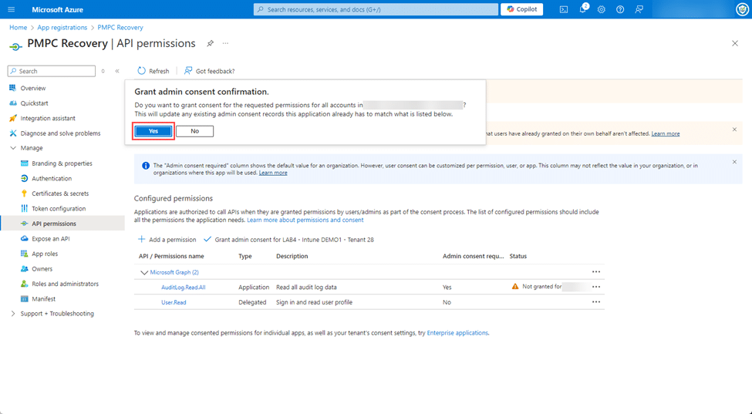Viewport: 752px width, 414px height.
Task: Click the Refresh toolbar button
Action: point(153,71)
